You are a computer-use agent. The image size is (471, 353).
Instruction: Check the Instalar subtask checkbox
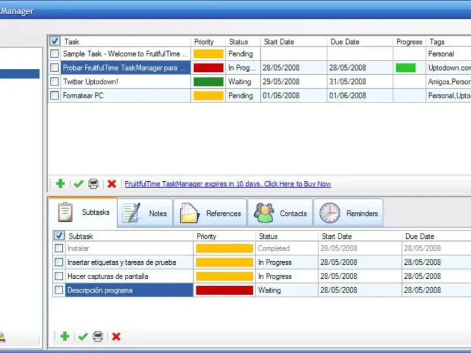point(59,248)
